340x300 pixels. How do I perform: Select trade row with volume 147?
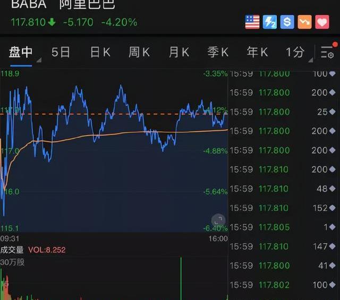point(283,246)
